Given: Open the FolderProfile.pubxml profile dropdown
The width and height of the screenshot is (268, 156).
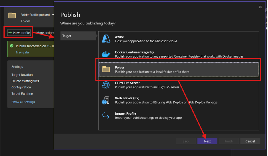Looking at the screenshot, I should click(53, 15).
